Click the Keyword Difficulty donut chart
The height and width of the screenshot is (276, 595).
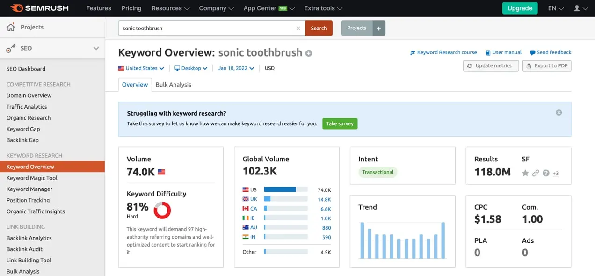click(x=162, y=211)
